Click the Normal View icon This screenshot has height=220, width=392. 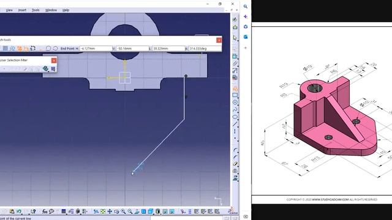[137, 211]
